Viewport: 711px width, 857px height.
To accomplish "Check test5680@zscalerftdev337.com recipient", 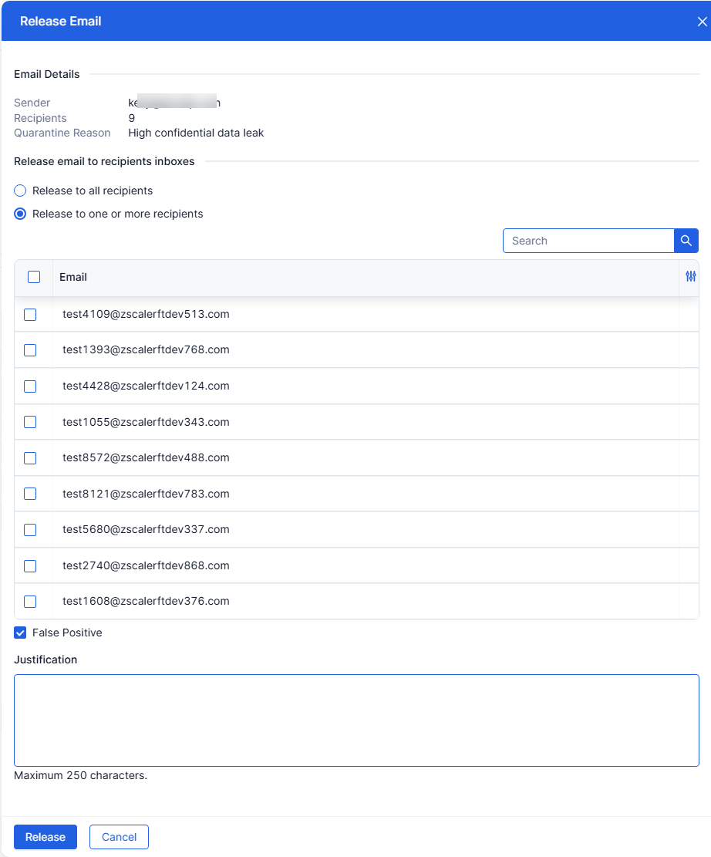I will [30, 530].
